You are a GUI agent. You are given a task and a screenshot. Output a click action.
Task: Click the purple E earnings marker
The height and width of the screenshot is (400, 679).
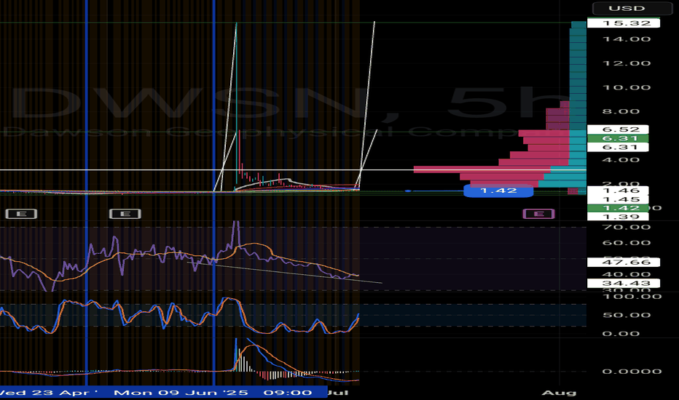point(538,214)
